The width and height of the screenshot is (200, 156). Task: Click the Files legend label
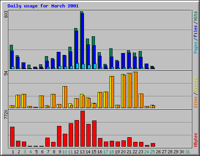click(195, 31)
